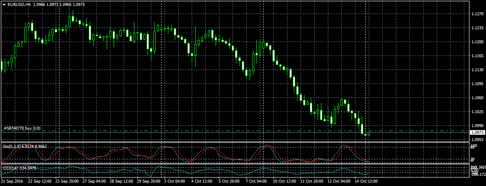Click the 21 Sep 2016 date label
Viewport: 486px width, 186px height.
pyautogui.click(x=12, y=181)
